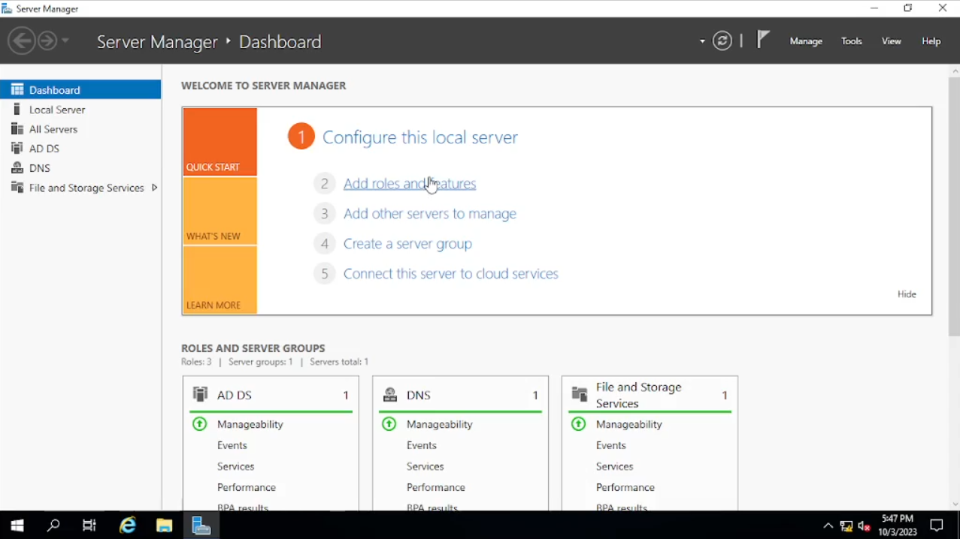
Task: Open the Tools menu
Action: (851, 41)
